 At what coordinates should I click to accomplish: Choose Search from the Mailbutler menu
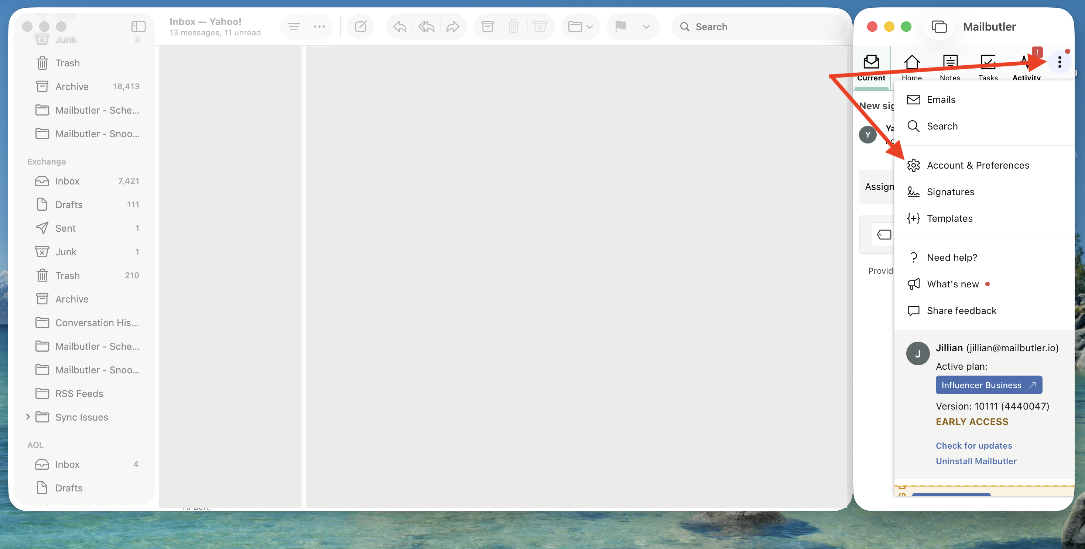click(984, 126)
